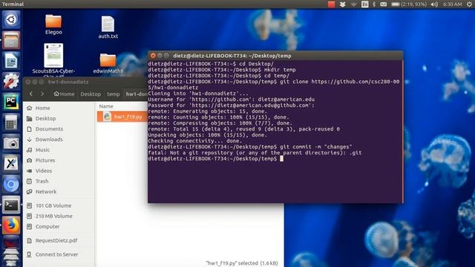Screen dimensions: 475x267
Task: Open the mail messaging indicator
Action: coord(383,4)
